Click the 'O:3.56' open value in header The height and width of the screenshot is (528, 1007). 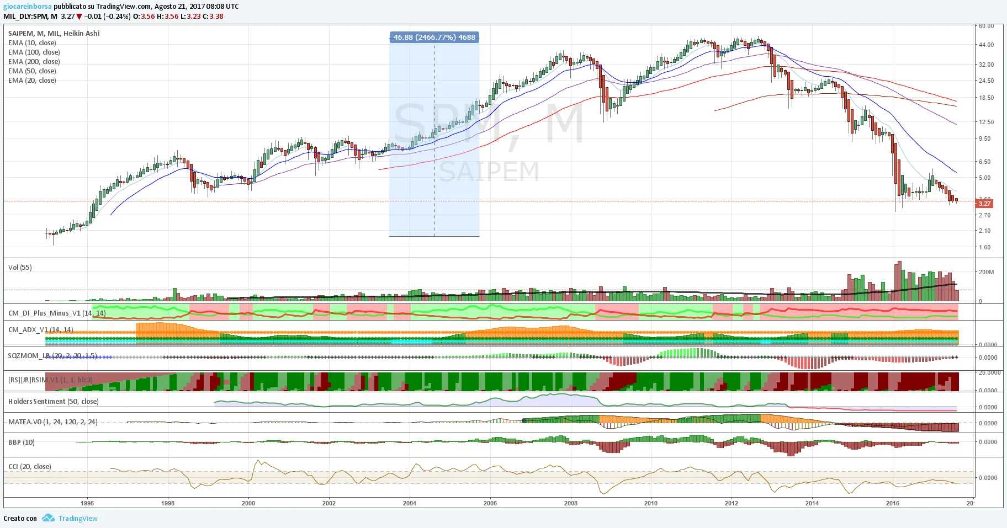145,17
